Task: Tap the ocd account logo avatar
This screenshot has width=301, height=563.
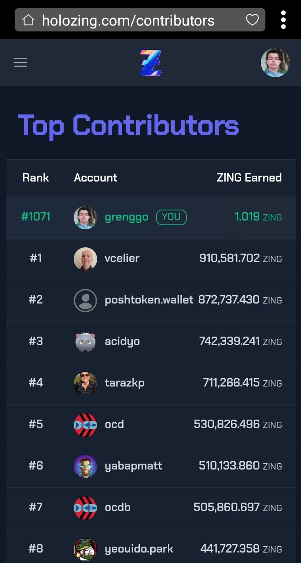Action: pos(85,425)
